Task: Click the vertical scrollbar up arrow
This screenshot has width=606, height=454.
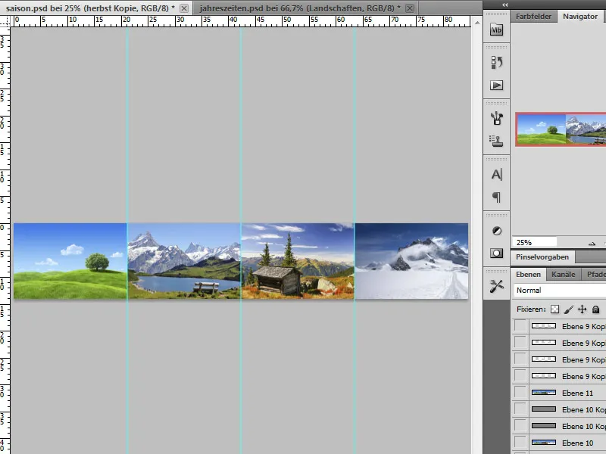Action: point(477,23)
